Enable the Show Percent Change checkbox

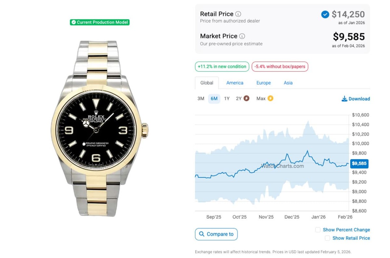pyautogui.click(x=318, y=230)
